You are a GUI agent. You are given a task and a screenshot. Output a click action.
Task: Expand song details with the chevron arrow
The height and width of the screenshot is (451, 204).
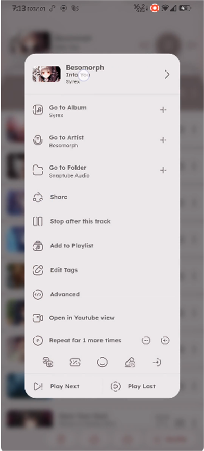167,75
